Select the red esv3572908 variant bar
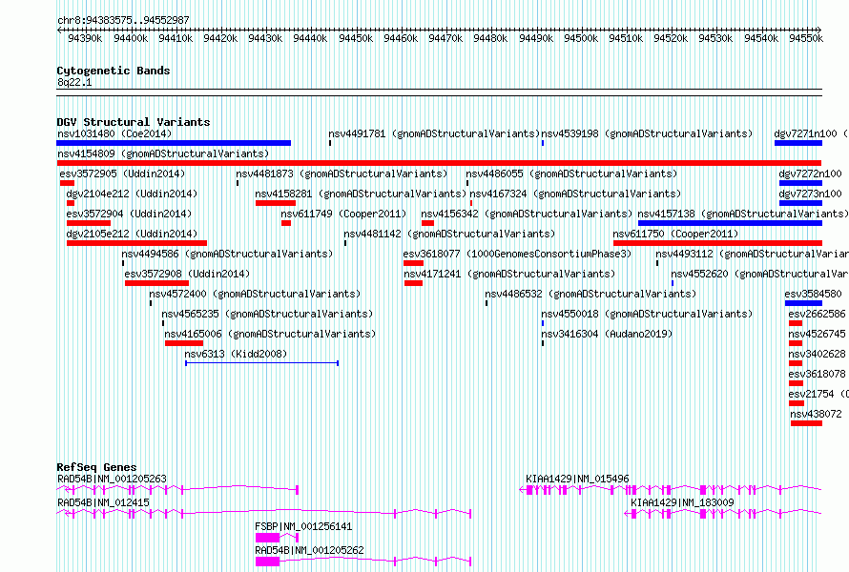This screenshot has height=572, width=849. coord(157,283)
